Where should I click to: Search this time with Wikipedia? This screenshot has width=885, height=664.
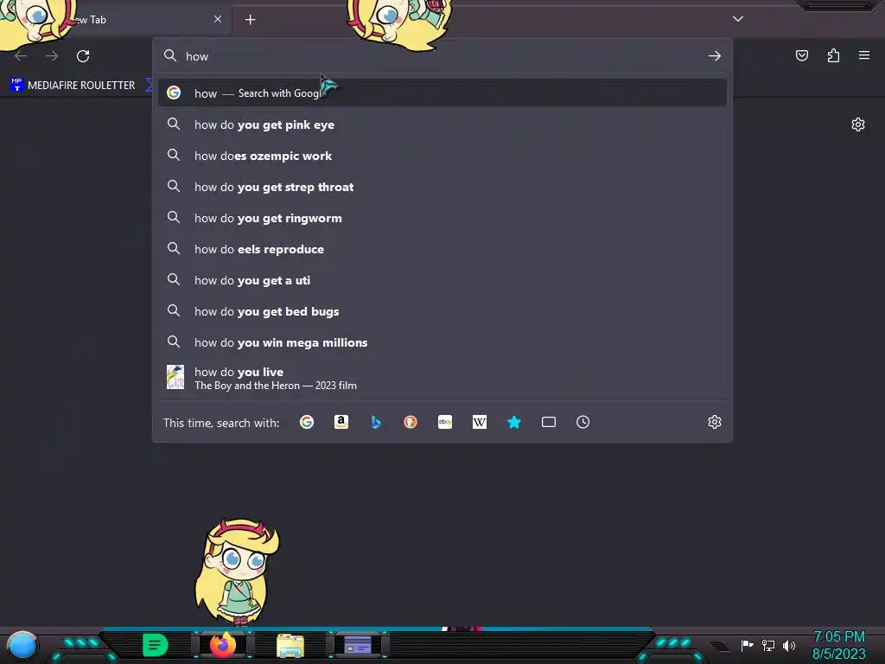(x=479, y=422)
